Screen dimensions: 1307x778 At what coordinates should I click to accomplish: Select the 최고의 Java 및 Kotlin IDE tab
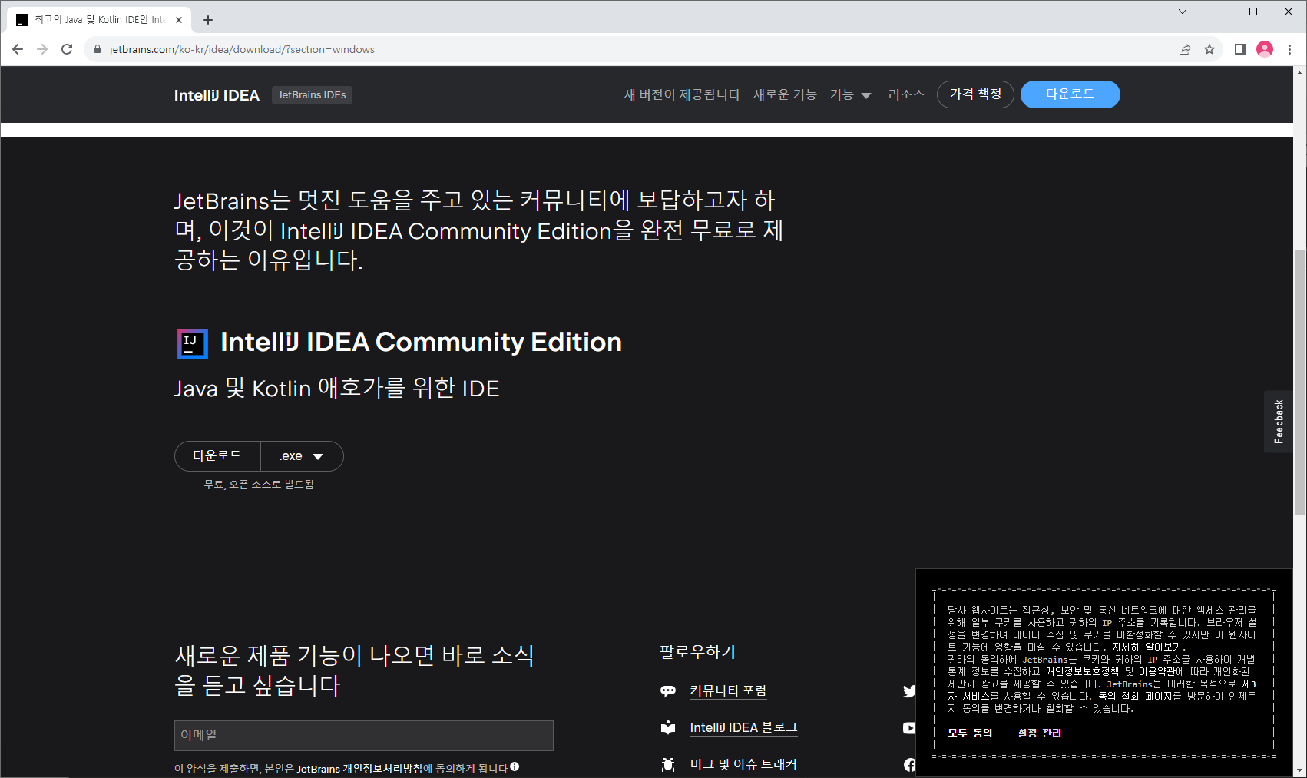pyautogui.click(x=100, y=20)
